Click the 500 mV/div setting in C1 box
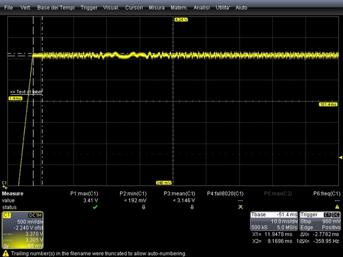The height and width of the screenshot is (257, 343). (x=30, y=222)
